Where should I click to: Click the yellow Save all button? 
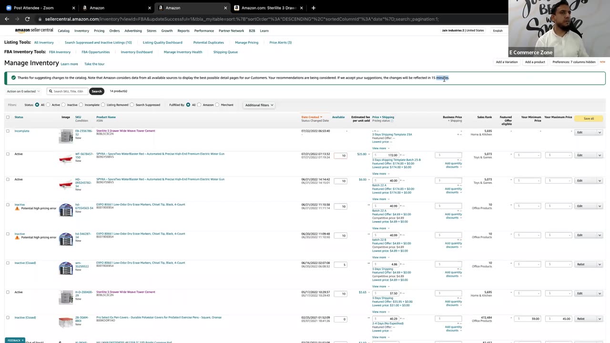click(x=589, y=119)
